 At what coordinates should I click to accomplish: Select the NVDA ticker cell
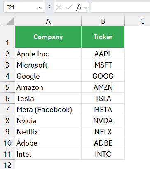tap(103, 121)
